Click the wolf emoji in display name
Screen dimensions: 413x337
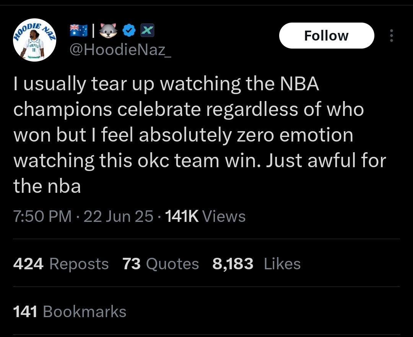point(108,31)
